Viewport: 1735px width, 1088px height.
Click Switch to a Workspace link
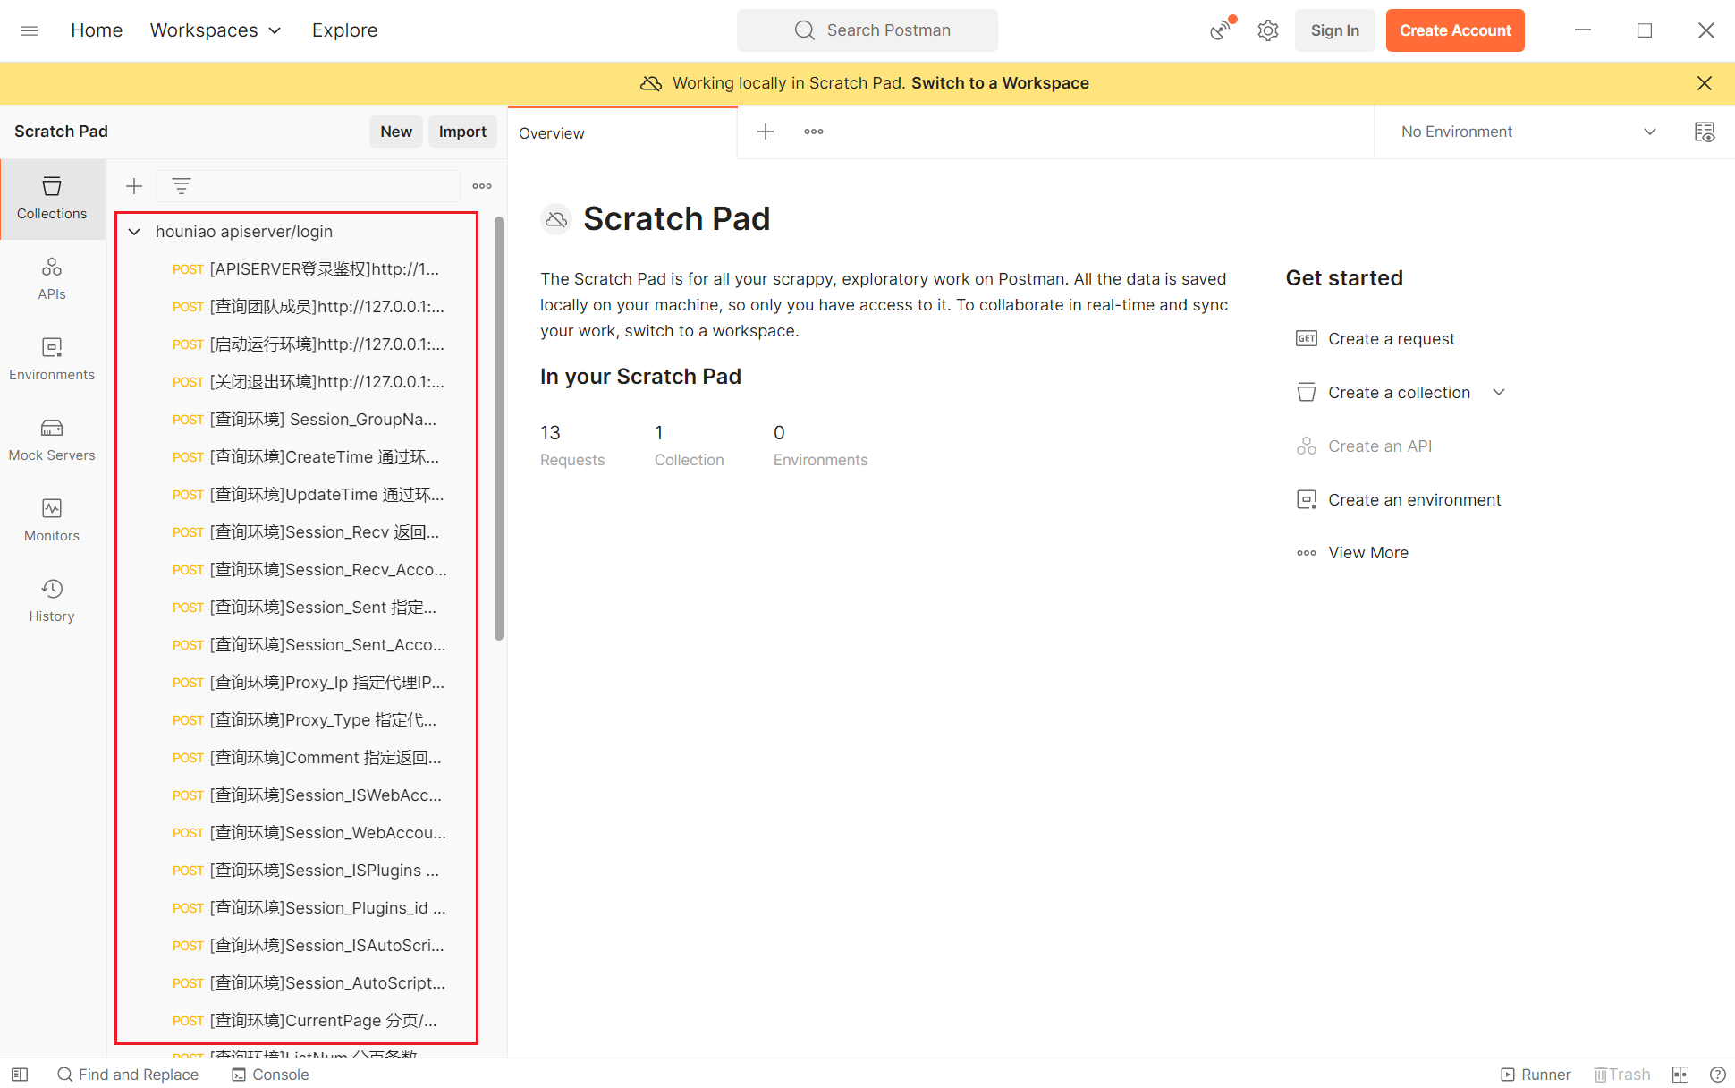(x=1000, y=83)
